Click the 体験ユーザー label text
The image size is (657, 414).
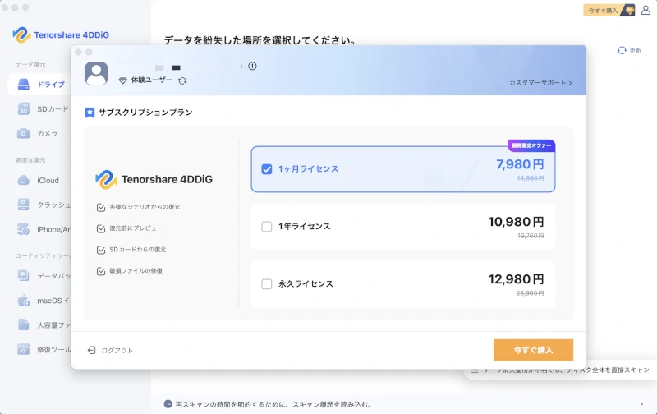point(152,80)
